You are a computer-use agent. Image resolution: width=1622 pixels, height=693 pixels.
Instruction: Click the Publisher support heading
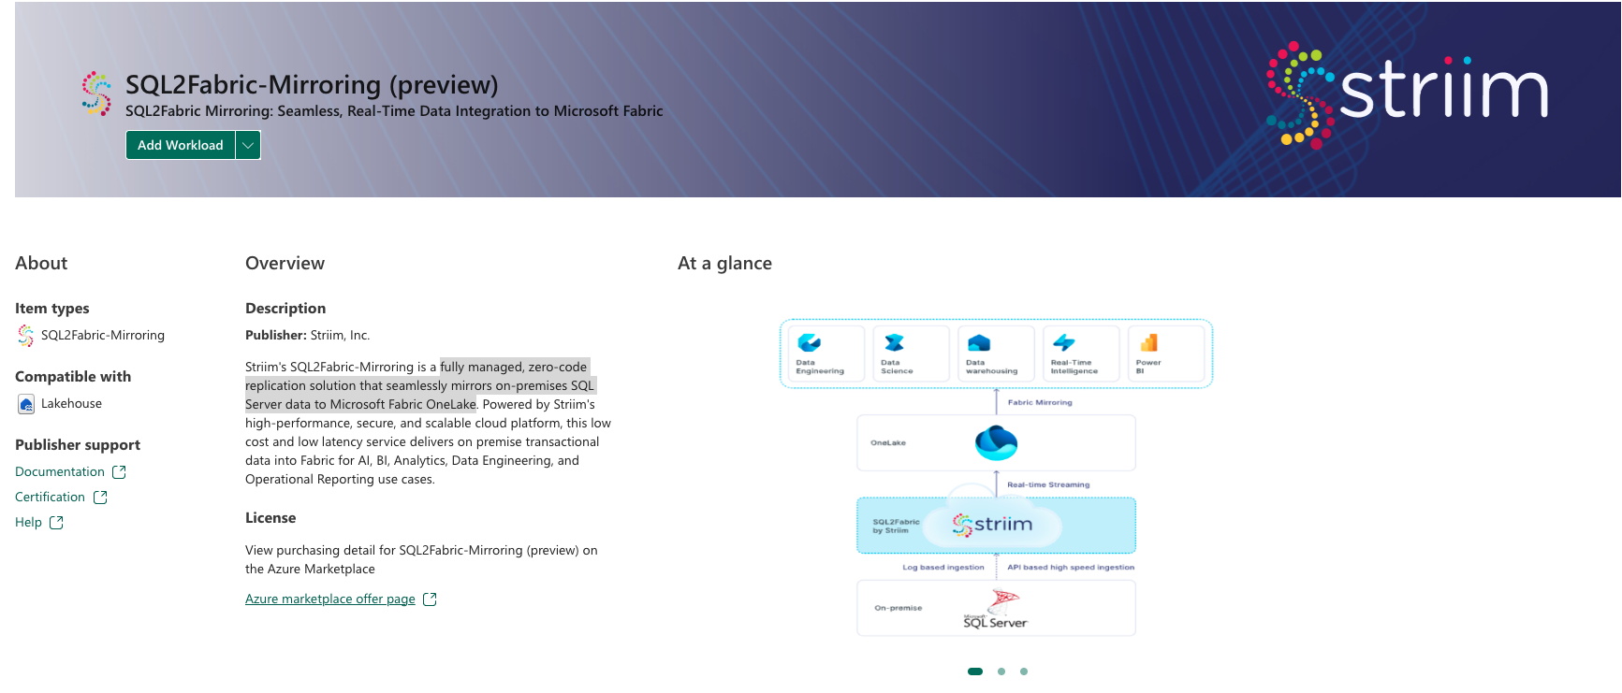[78, 445]
